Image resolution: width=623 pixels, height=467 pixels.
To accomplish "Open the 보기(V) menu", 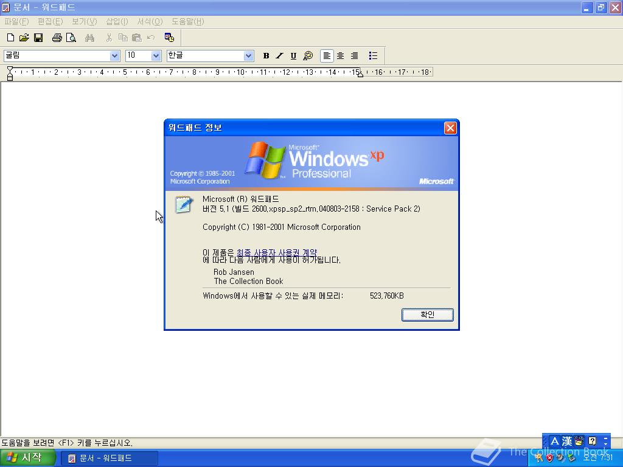I will point(84,21).
